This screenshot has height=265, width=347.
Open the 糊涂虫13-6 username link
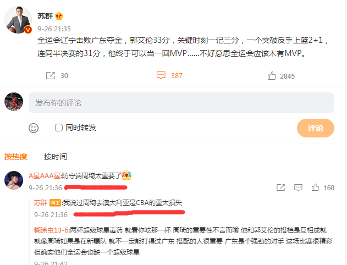[51, 230]
